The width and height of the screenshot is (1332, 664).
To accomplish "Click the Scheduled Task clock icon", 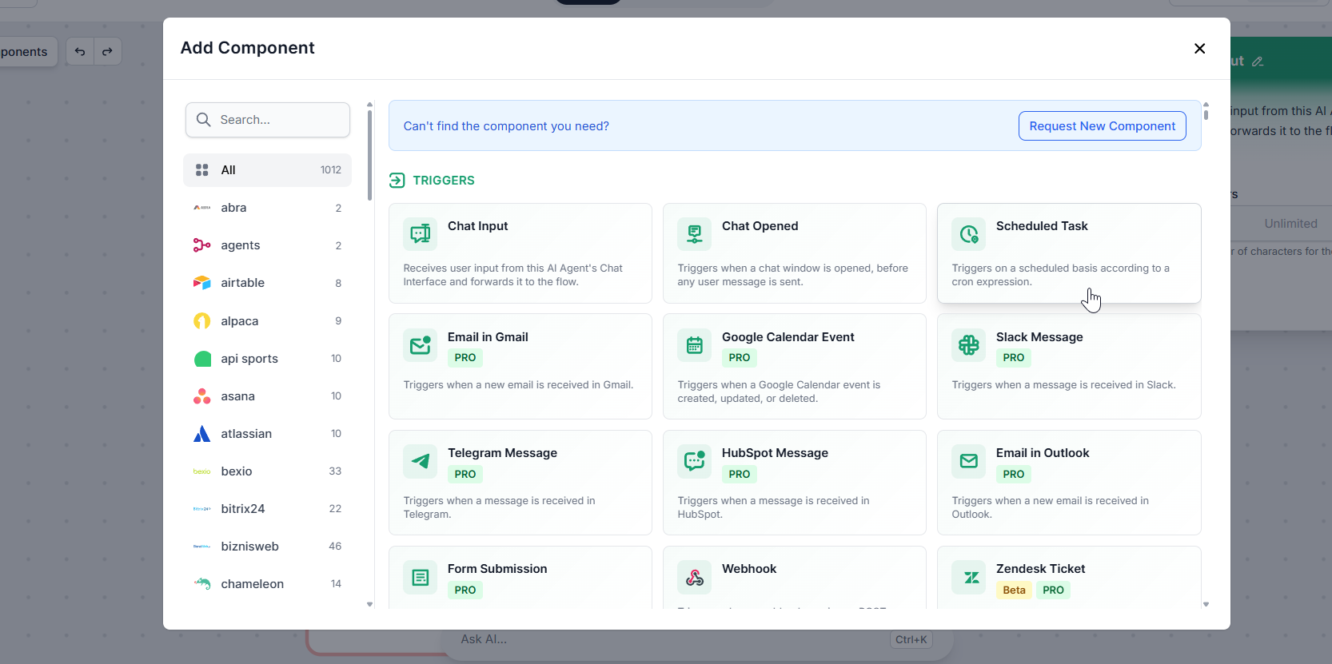I will pyautogui.click(x=969, y=234).
